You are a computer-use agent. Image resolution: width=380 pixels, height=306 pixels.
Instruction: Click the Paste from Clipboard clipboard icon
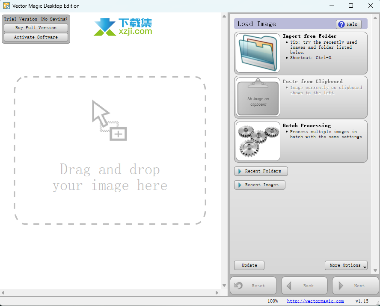point(257,97)
